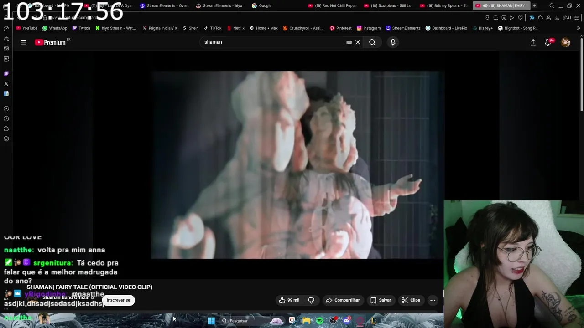584x328 pixels.
Task: Mute the SHAMAN FAIRY tab audio icon
Action: [485, 5]
